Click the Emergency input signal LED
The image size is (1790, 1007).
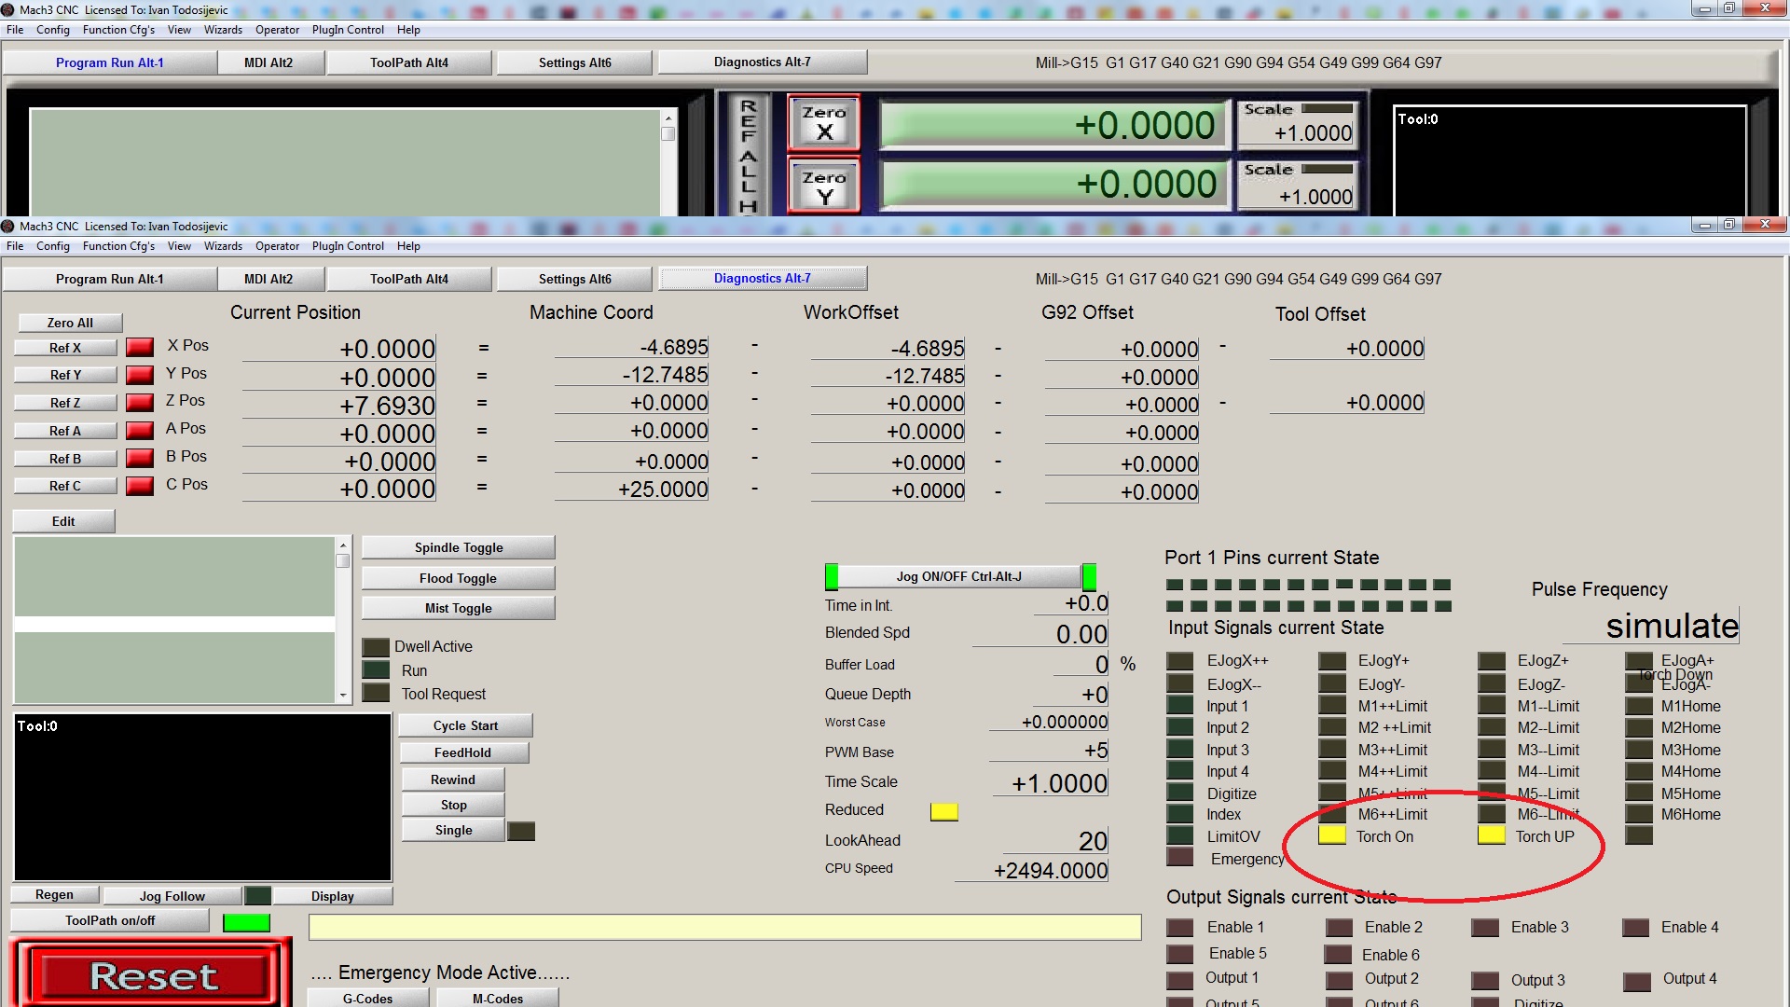(x=1180, y=858)
